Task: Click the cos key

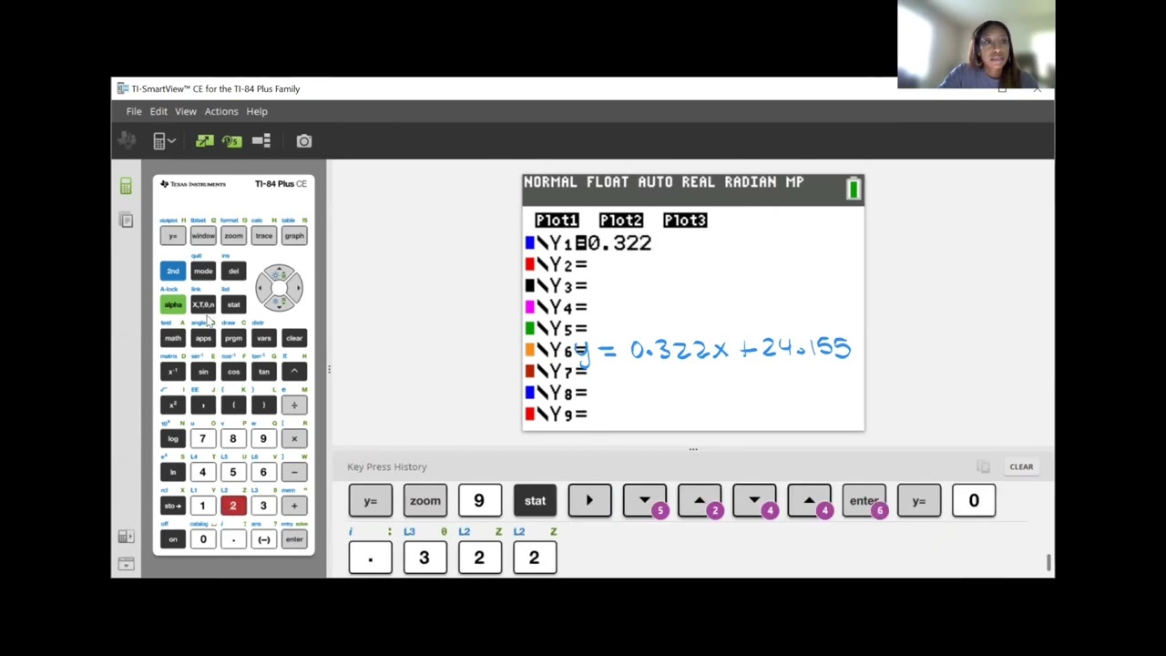Action: 233,372
